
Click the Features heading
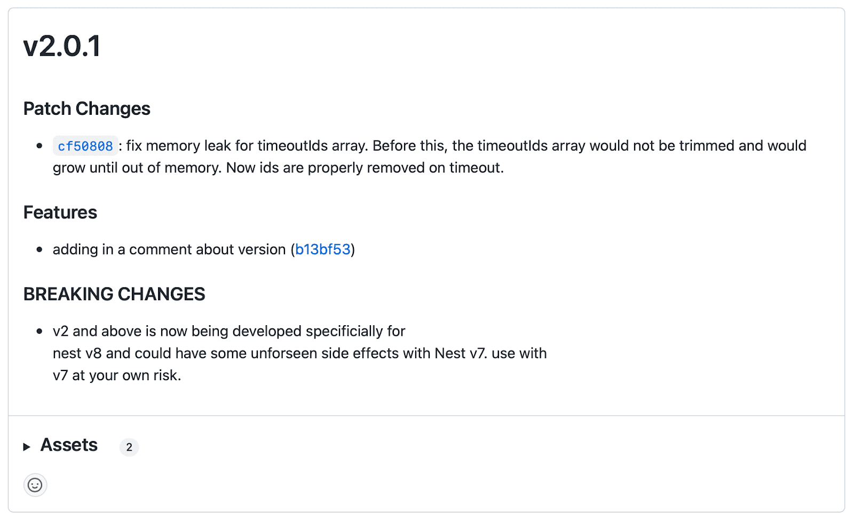(x=60, y=213)
